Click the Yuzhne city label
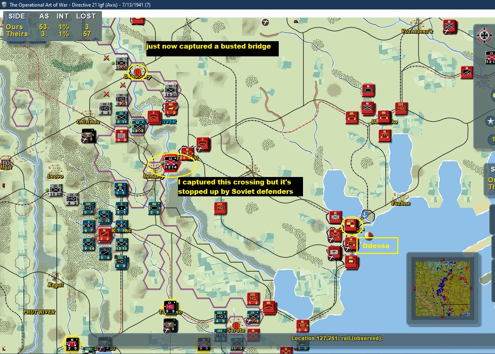495x354 pixels. [400, 203]
